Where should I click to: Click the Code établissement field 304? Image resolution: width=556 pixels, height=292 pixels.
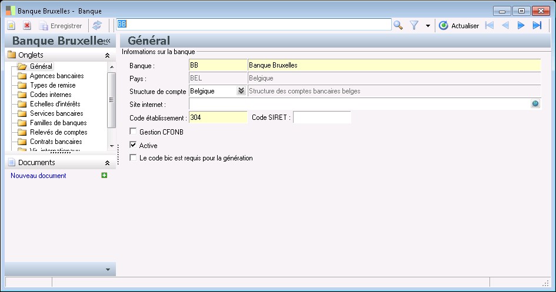(218, 118)
